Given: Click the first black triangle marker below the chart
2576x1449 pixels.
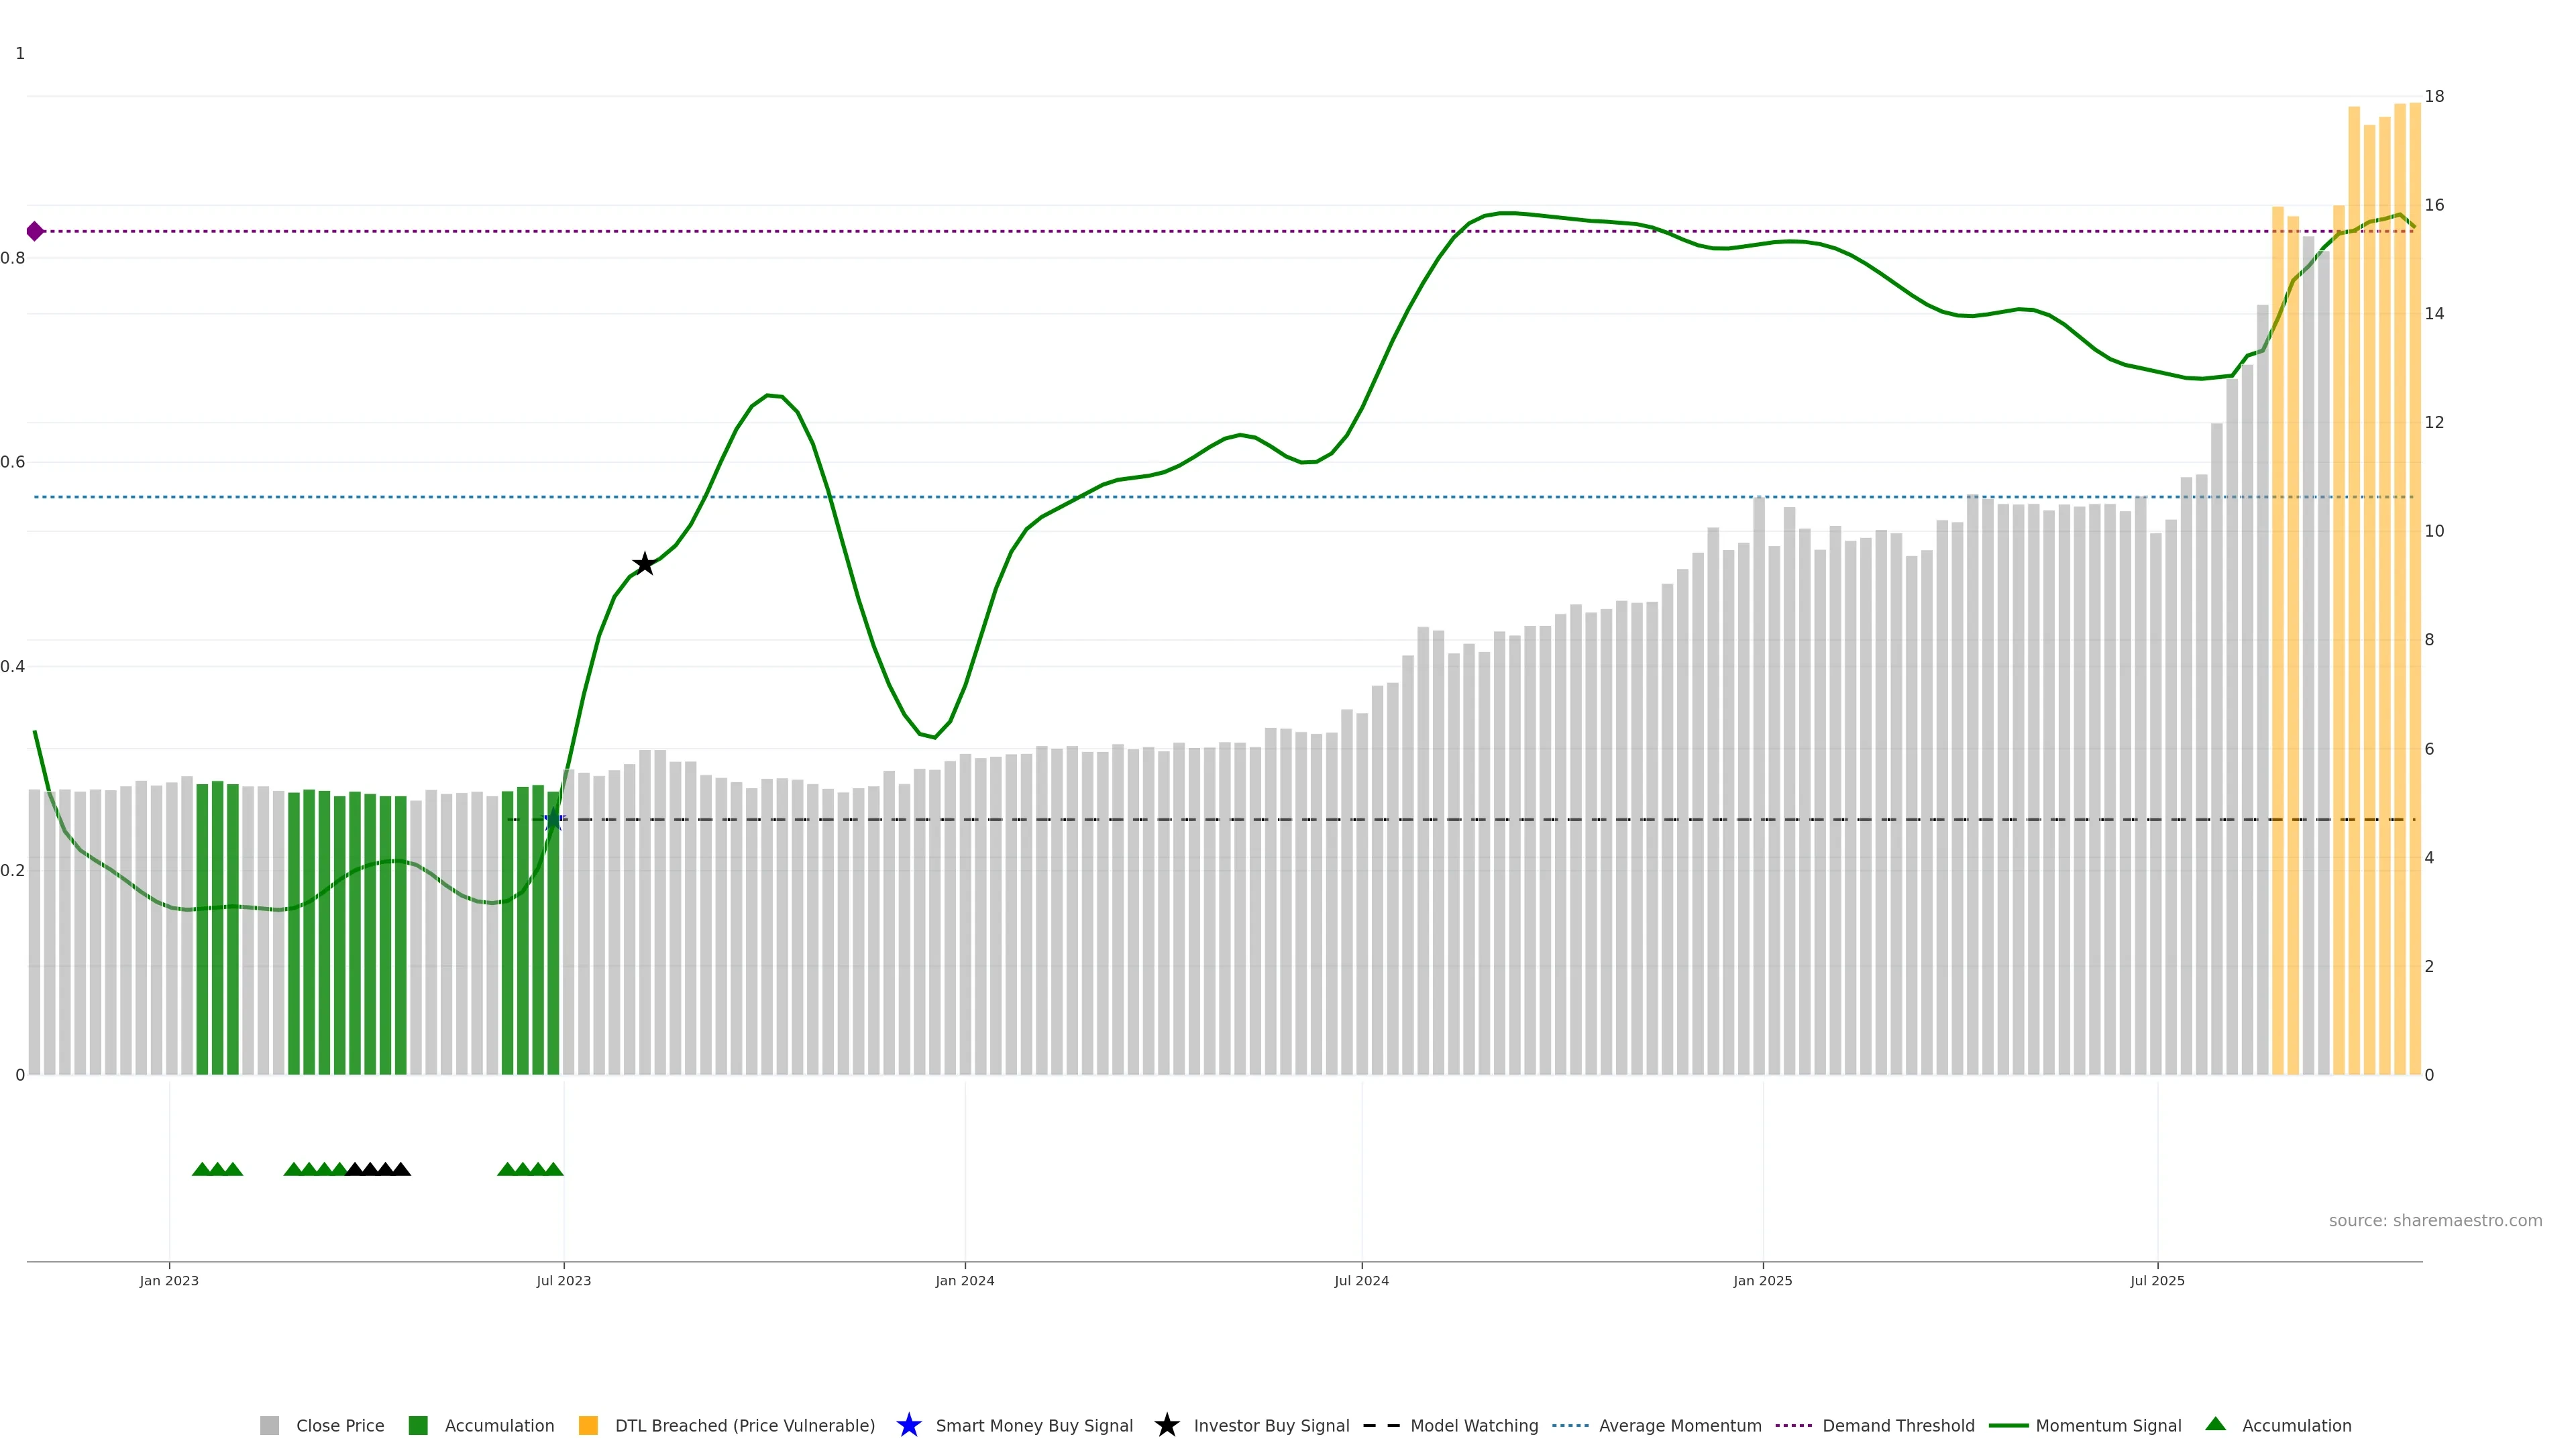Looking at the screenshot, I should pyautogui.click(x=354, y=1169).
